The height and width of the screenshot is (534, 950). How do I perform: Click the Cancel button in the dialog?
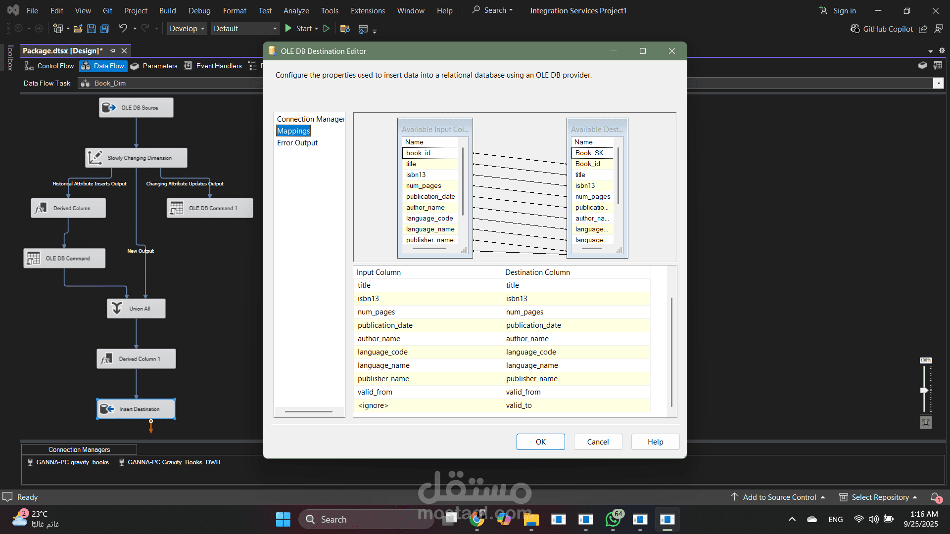598,442
